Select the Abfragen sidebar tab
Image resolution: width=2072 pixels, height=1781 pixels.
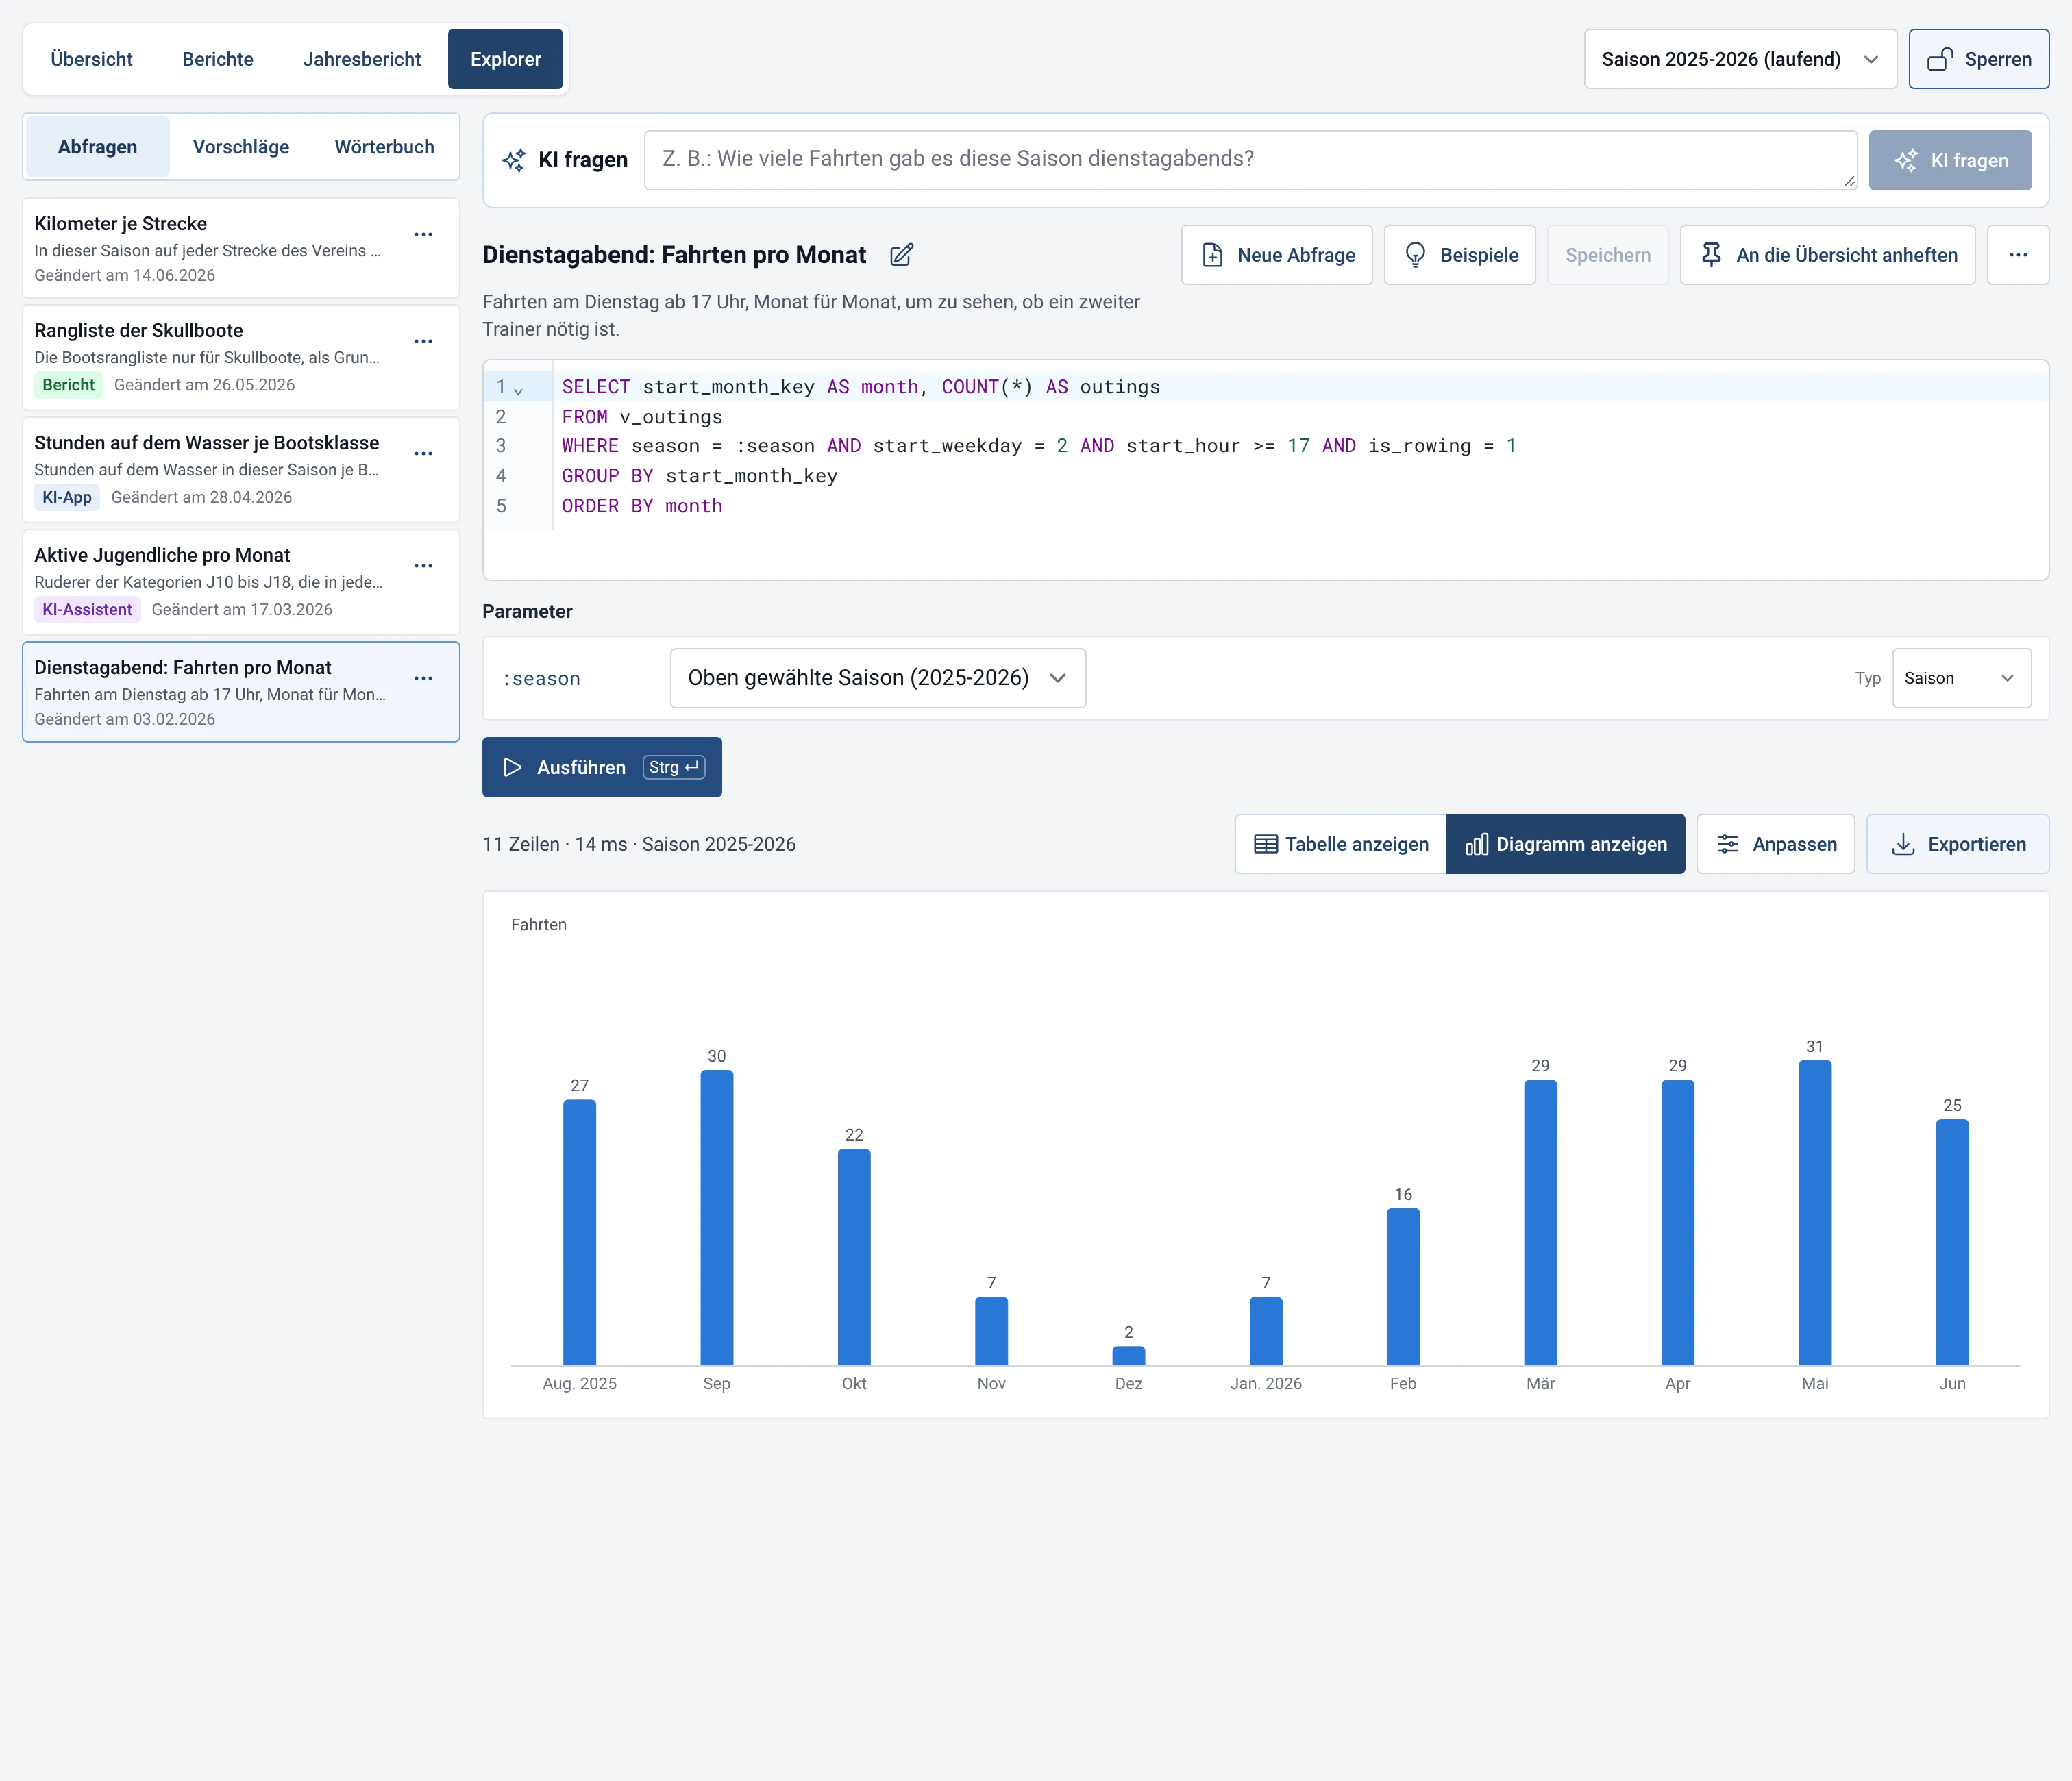point(97,147)
